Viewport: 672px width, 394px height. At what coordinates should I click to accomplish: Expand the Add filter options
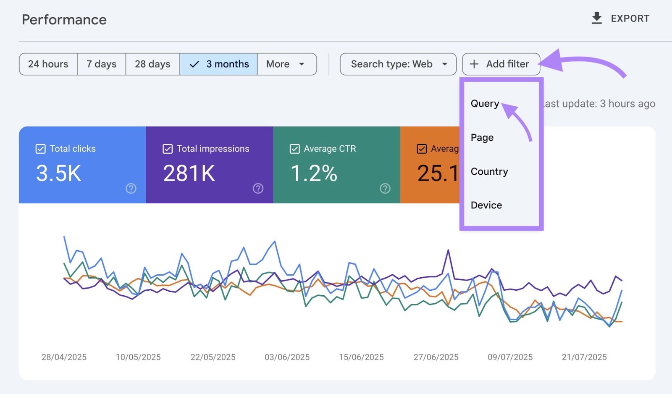click(x=501, y=64)
